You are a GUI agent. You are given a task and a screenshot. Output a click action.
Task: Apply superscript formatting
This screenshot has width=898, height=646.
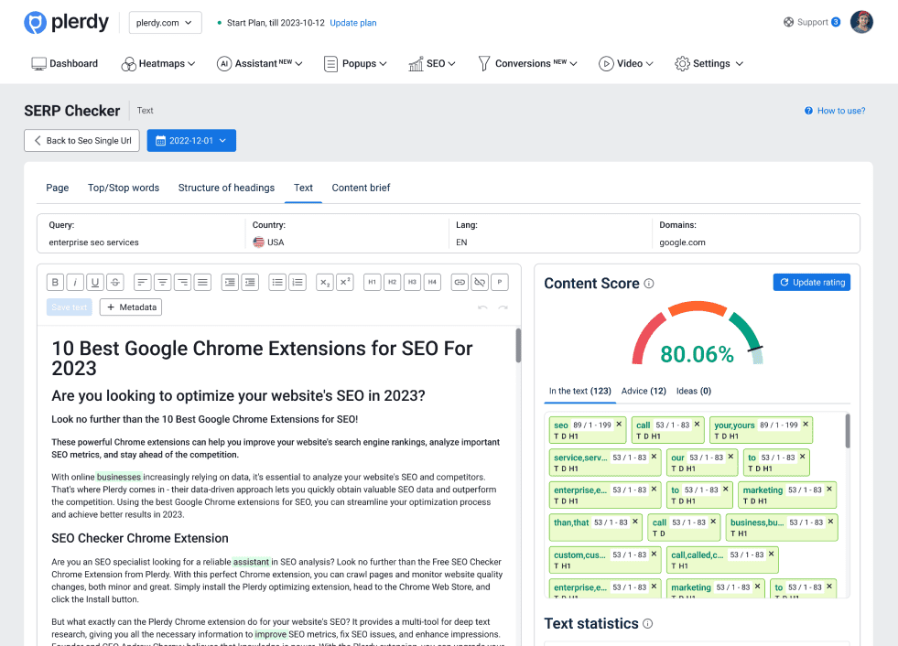(345, 282)
